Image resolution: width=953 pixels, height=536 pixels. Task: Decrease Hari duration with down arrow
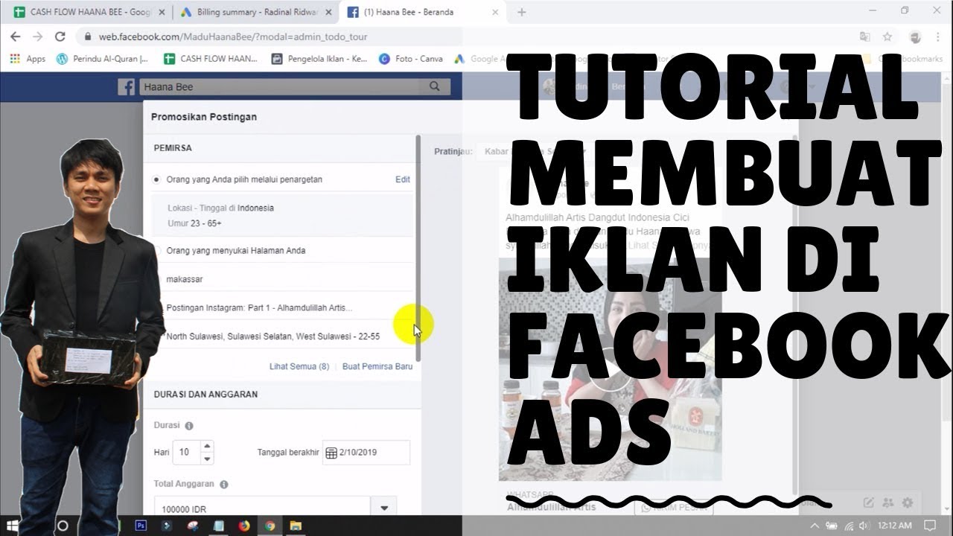[207, 457]
